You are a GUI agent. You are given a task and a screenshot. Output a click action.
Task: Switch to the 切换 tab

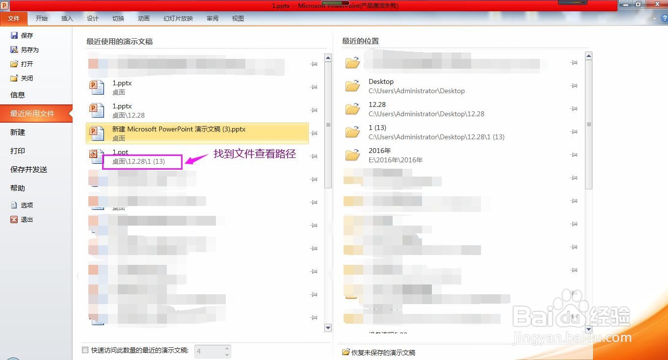[118, 19]
